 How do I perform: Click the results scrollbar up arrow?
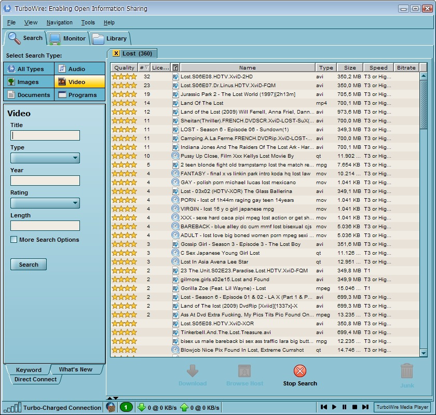424,76
